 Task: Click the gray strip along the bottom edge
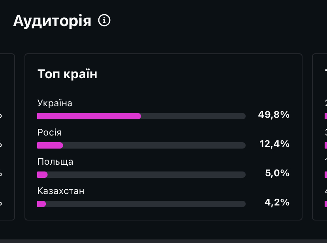pyautogui.click(x=163, y=241)
